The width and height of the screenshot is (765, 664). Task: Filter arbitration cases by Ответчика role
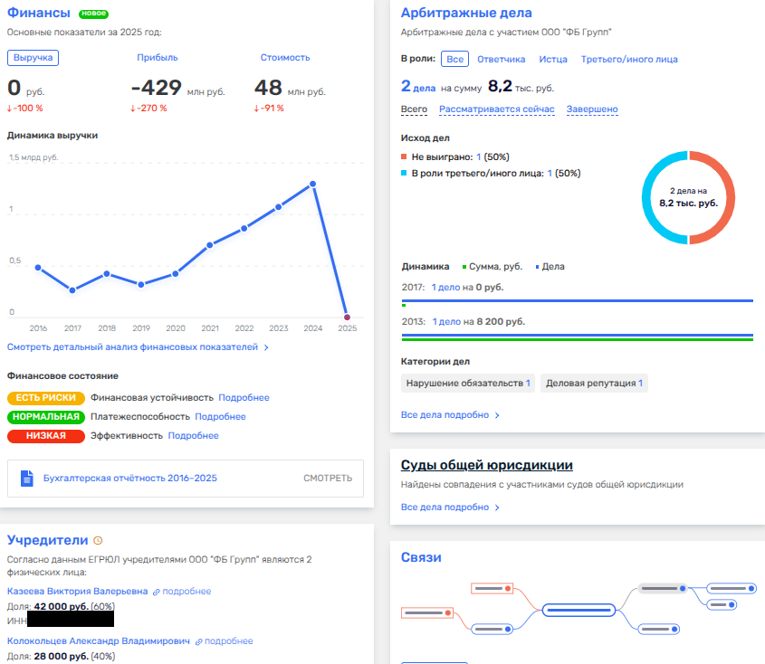click(501, 59)
